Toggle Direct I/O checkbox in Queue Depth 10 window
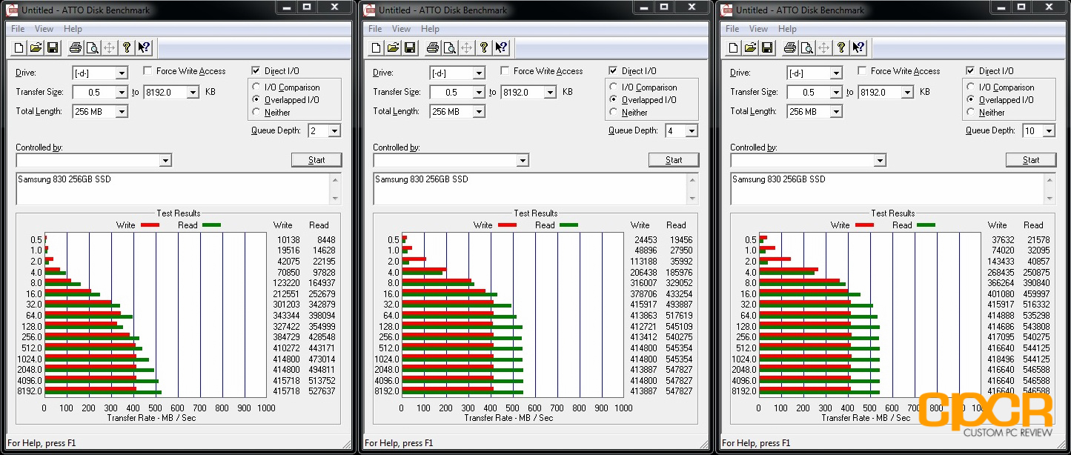1071x455 pixels. tap(971, 71)
